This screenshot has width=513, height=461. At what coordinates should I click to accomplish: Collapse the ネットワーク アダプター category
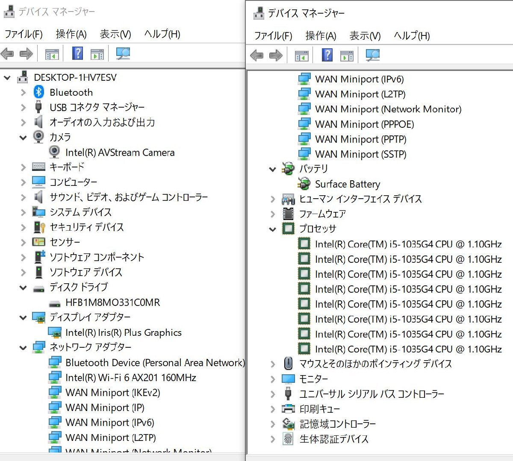[23, 347]
